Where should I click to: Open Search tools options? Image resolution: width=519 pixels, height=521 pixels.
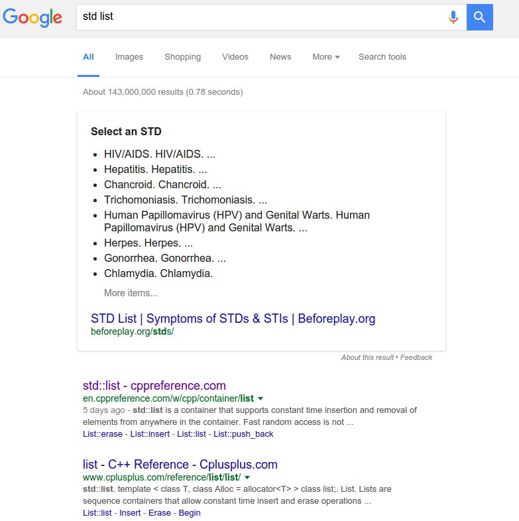[x=382, y=57]
